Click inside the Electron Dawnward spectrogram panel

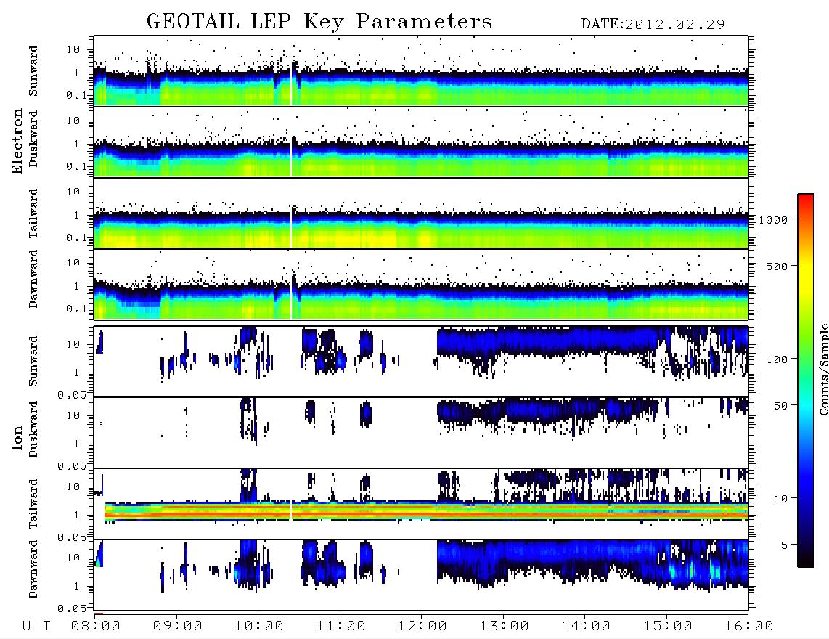tap(421, 284)
